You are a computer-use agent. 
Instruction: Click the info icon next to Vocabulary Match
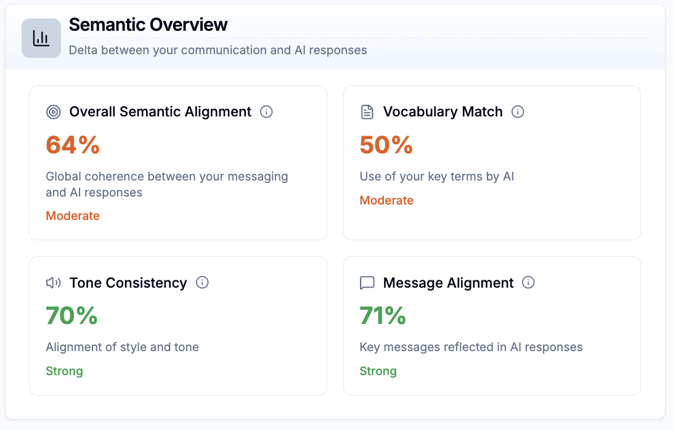click(x=518, y=112)
